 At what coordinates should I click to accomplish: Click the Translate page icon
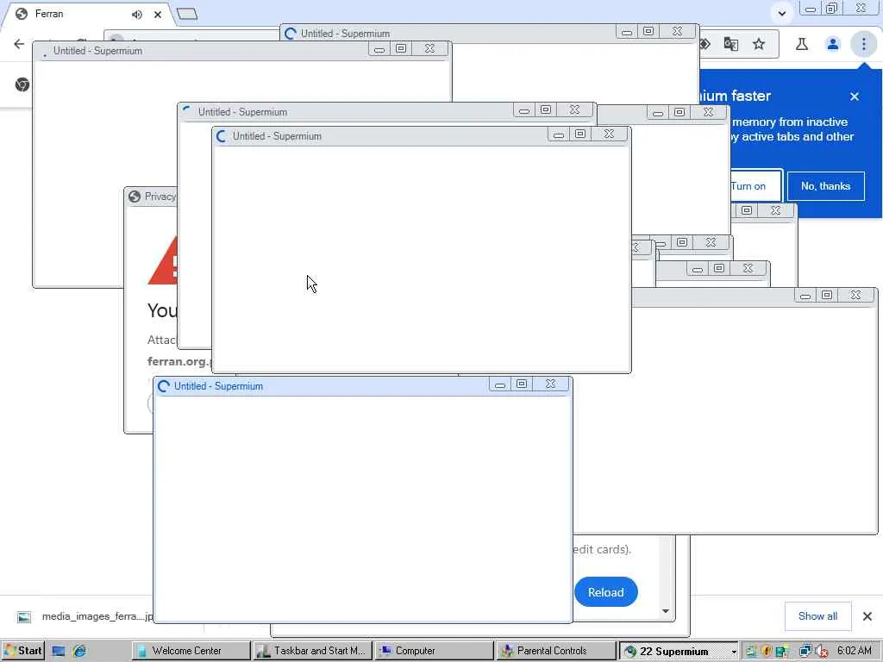click(731, 44)
